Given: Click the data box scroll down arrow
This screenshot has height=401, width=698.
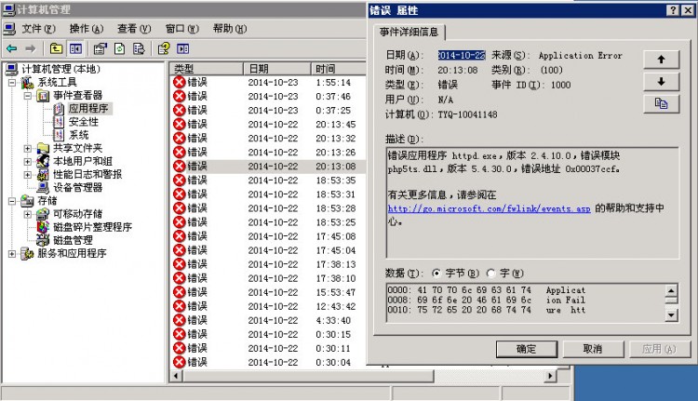Looking at the screenshot, I should [671, 315].
